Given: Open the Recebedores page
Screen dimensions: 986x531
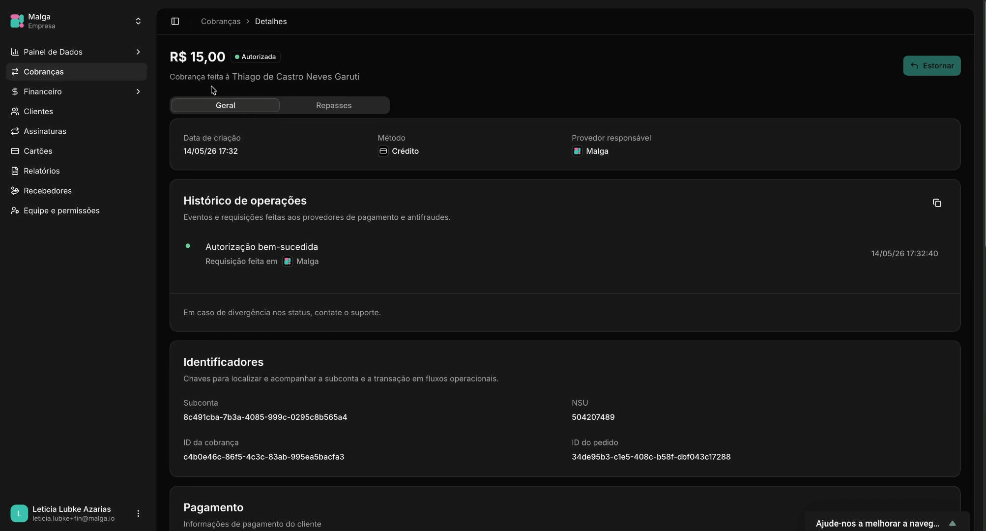Looking at the screenshot, I should tap(77, 191).
